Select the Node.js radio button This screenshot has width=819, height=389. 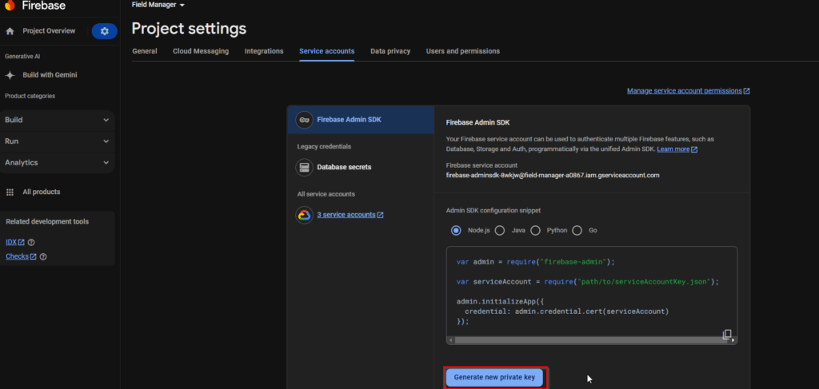456,231
